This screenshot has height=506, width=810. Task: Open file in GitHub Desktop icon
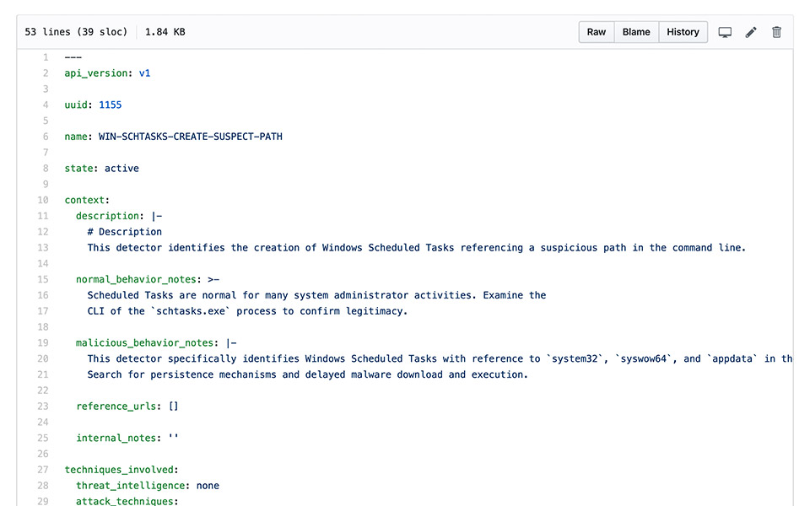click(x=725, y=32)
